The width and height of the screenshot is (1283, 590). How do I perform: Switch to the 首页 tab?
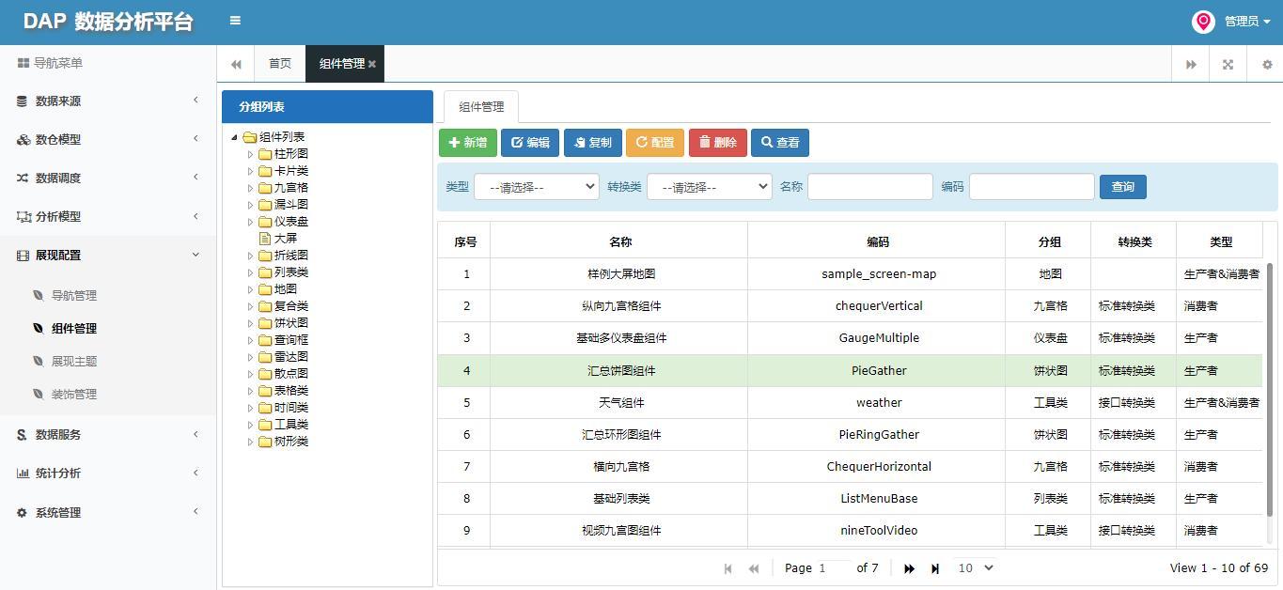(x=280, y=64)
